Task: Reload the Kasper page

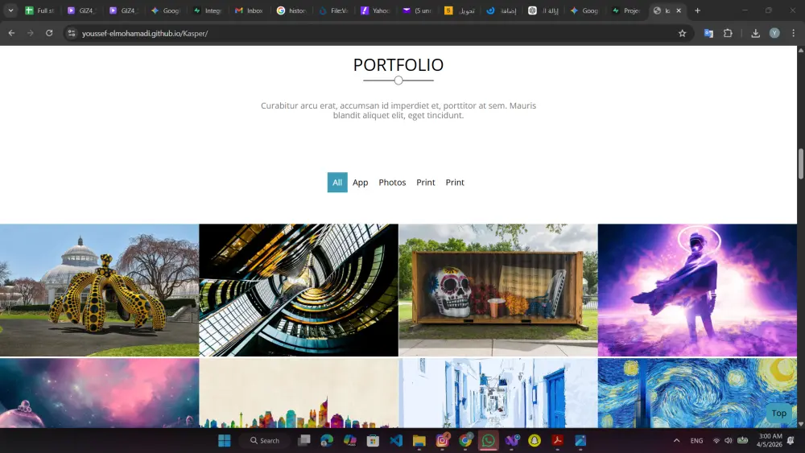Action: [49, 33]
